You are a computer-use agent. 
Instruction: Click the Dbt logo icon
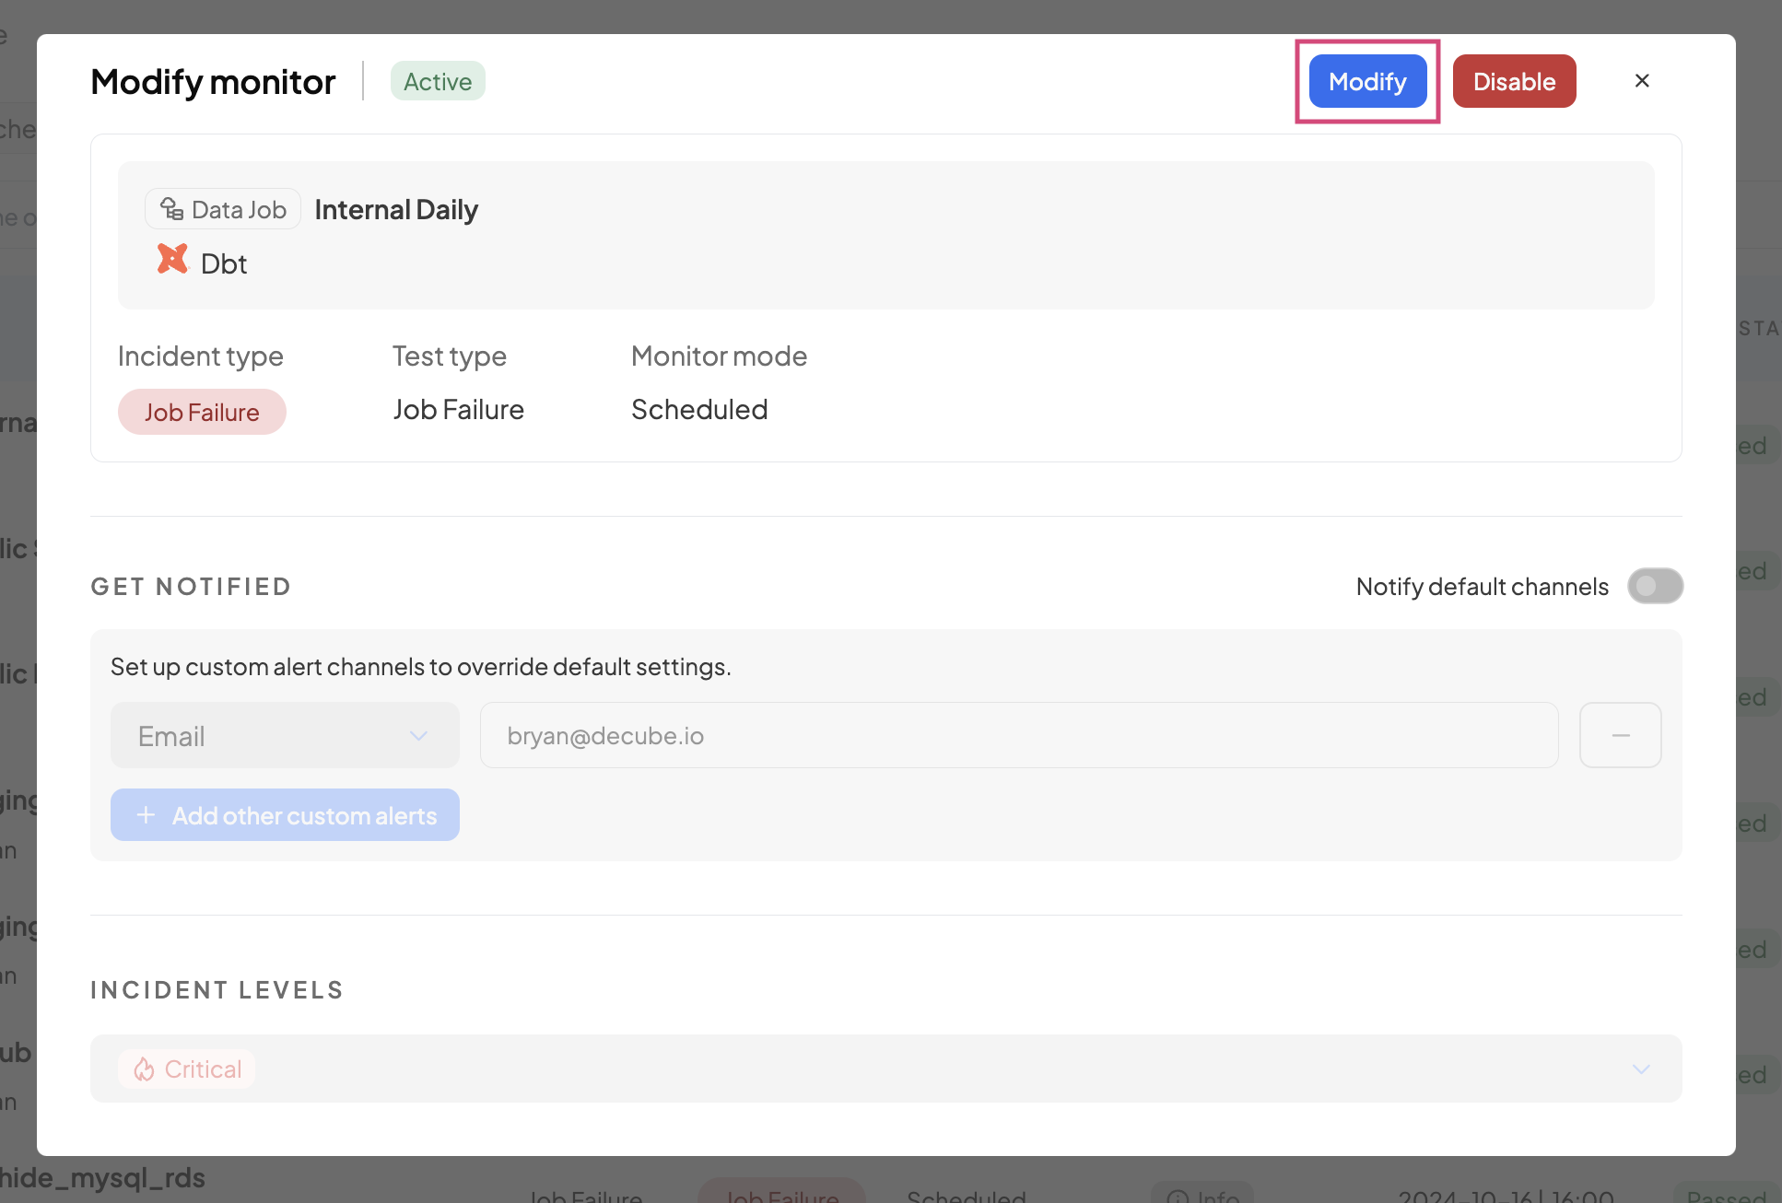click(172, 260)
